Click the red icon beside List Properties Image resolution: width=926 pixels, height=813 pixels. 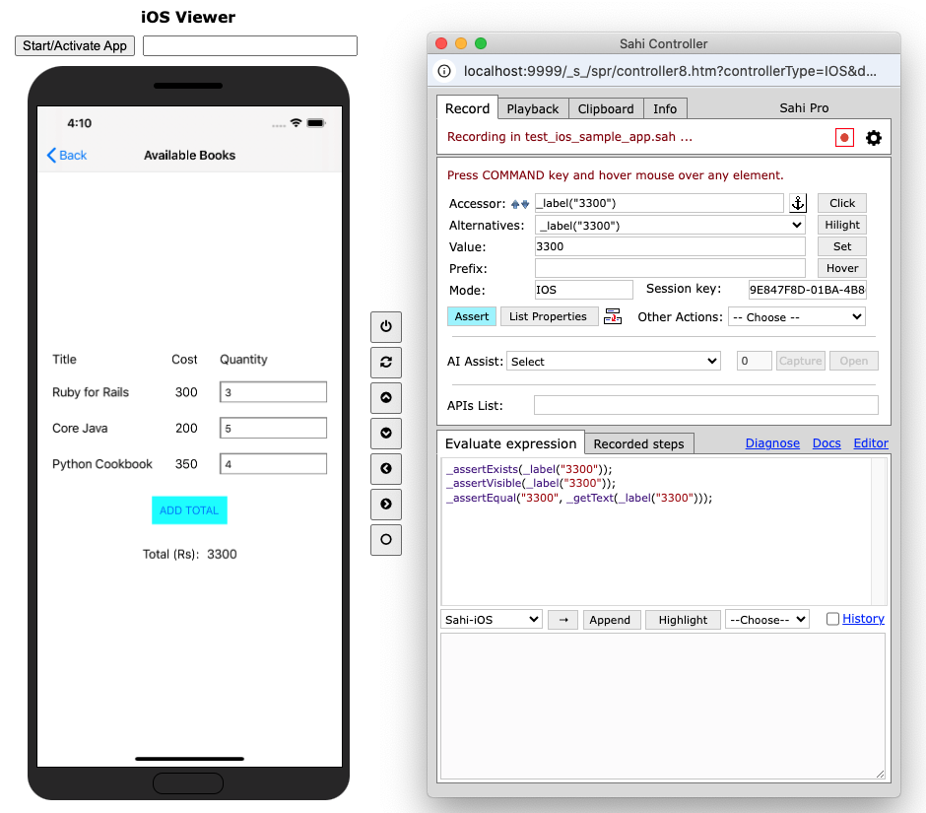pos(613,316)
